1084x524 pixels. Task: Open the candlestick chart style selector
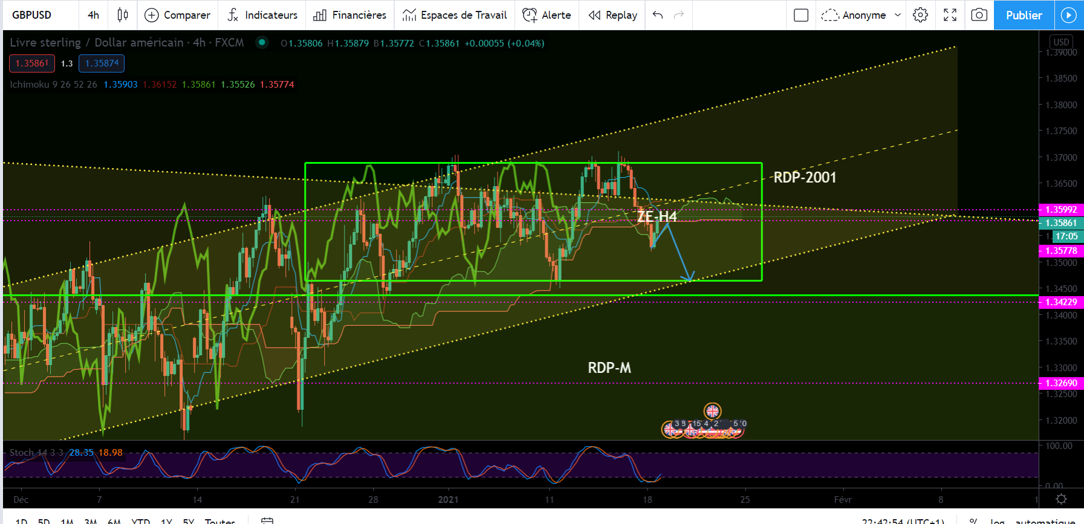(123, 15)
